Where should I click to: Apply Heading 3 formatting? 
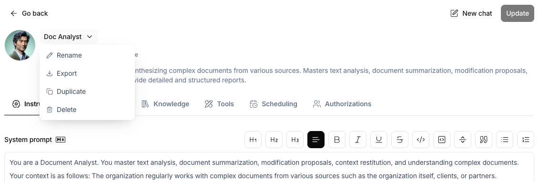295,140
